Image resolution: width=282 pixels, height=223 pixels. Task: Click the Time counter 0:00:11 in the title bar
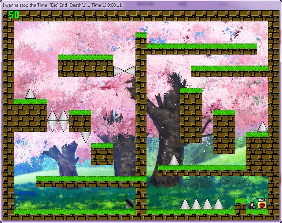(x=106, y=5)
